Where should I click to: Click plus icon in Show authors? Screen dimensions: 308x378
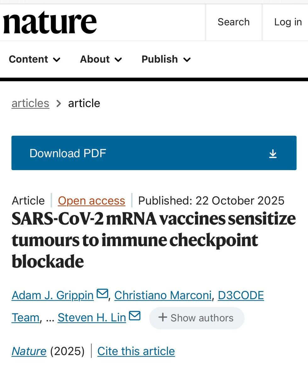pos(163,318)
